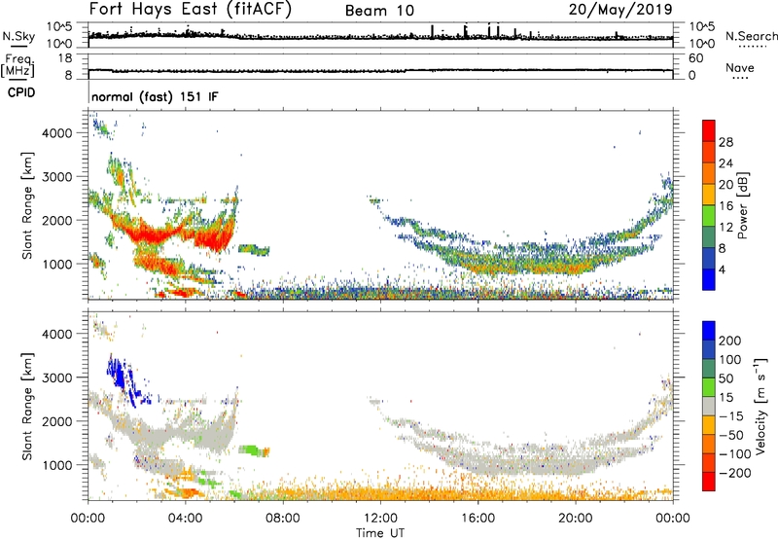Click the 'CPID' row label

(21, 92)
